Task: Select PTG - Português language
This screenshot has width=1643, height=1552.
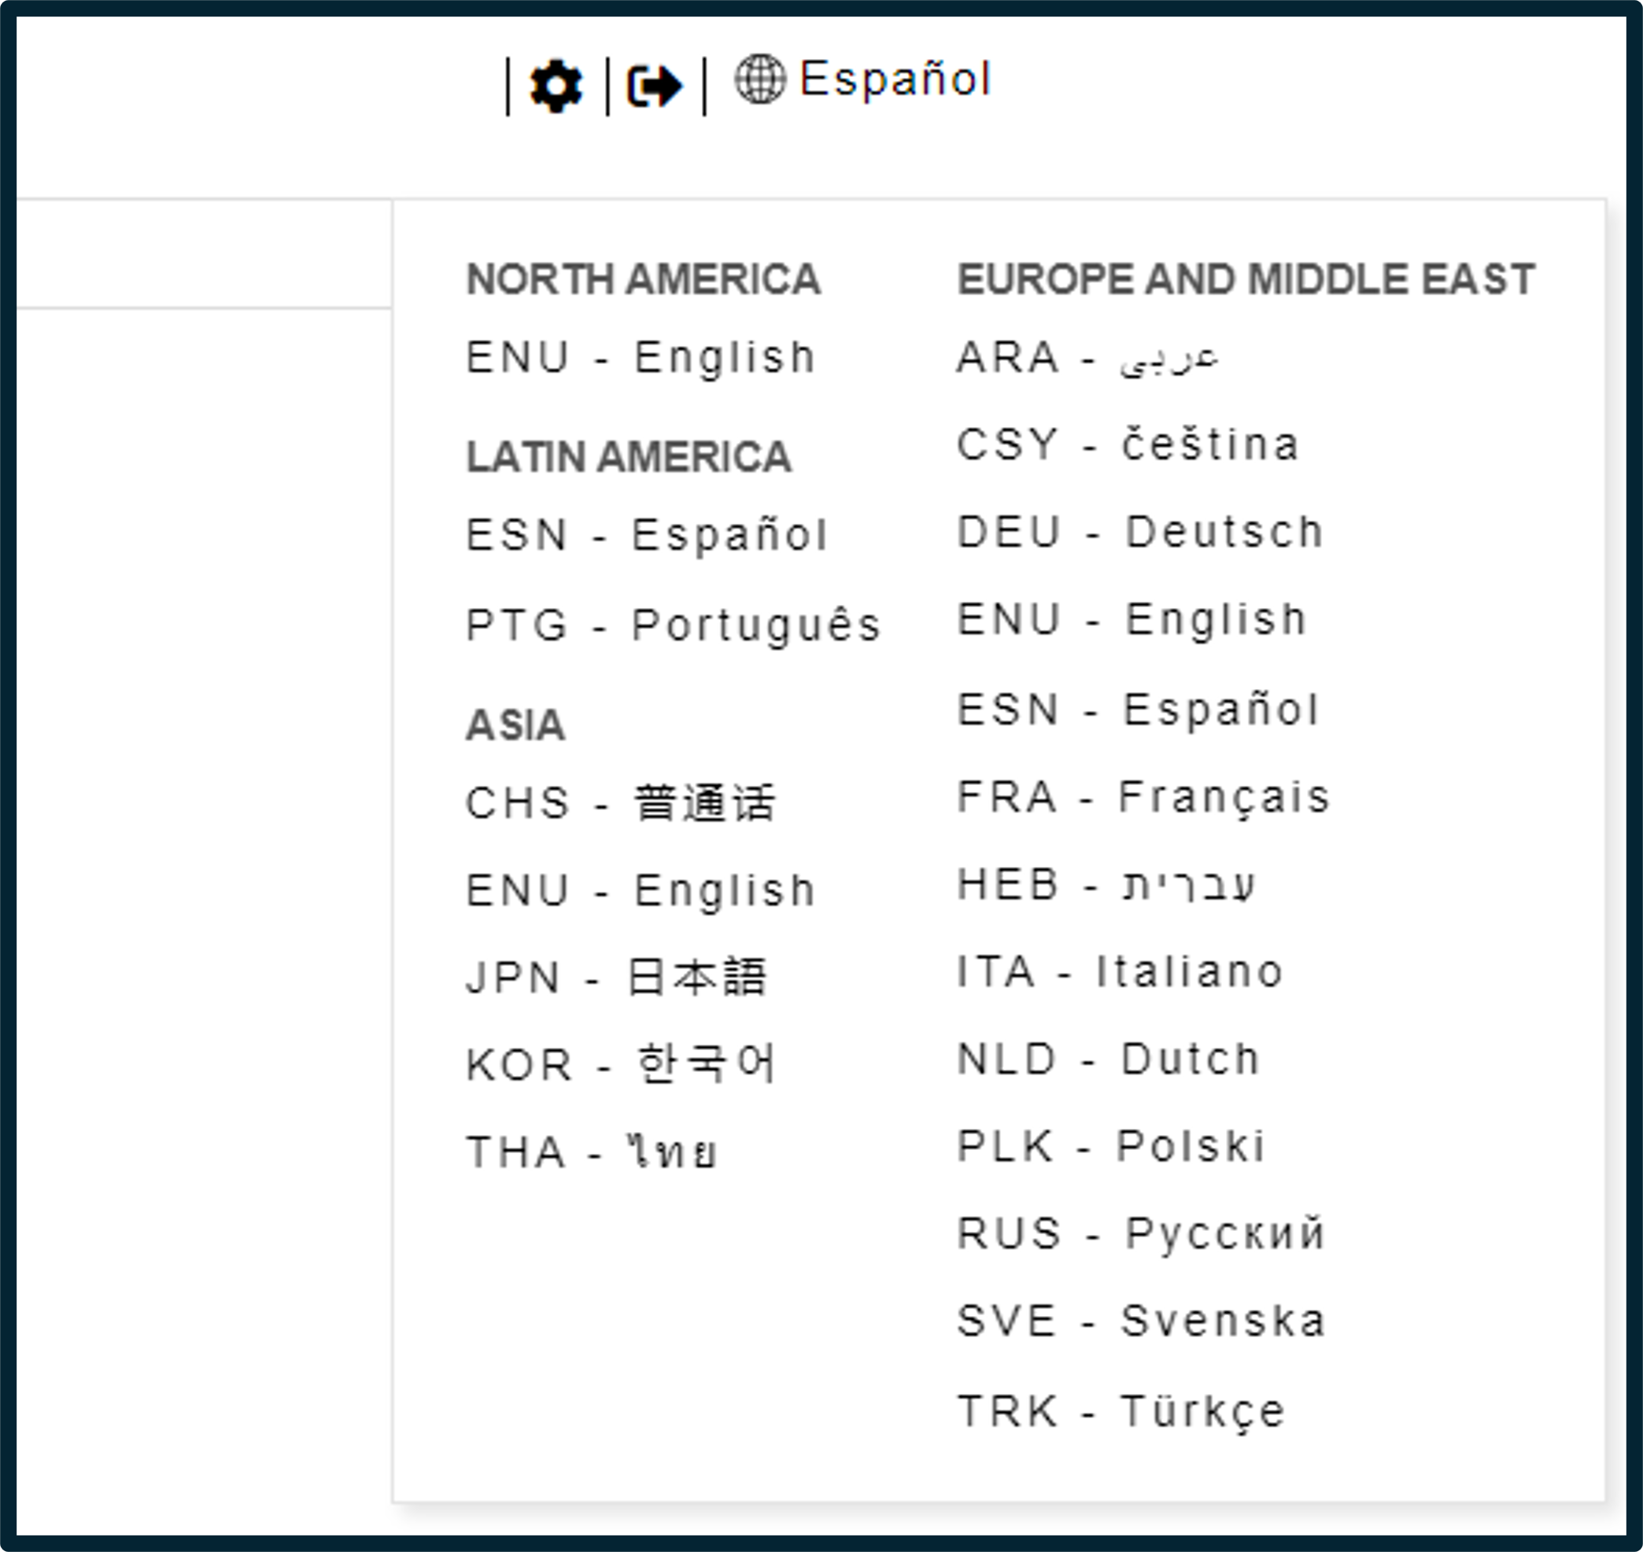Action: (x=674, y=625)
